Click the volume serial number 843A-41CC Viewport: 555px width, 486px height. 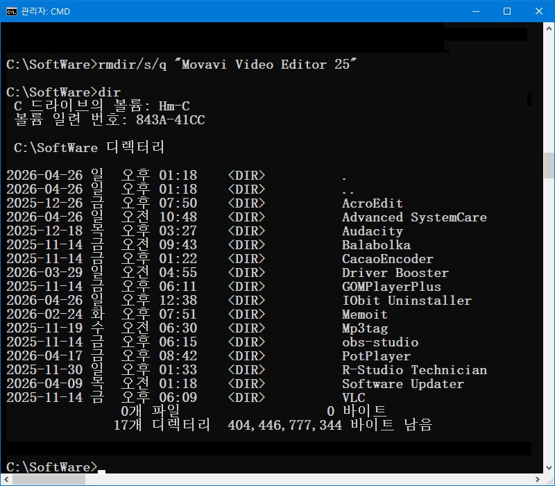(170, 120)
